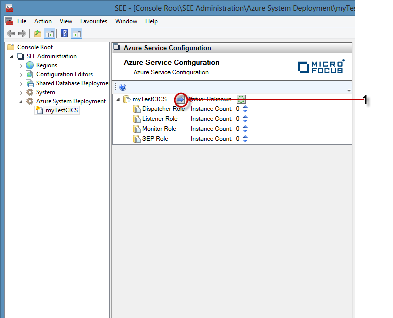Adjust the Dispatcher Role instance count stepper
The height and width of the screenshot is (318, 393).
pyautogui.click(x=245, y=109)
